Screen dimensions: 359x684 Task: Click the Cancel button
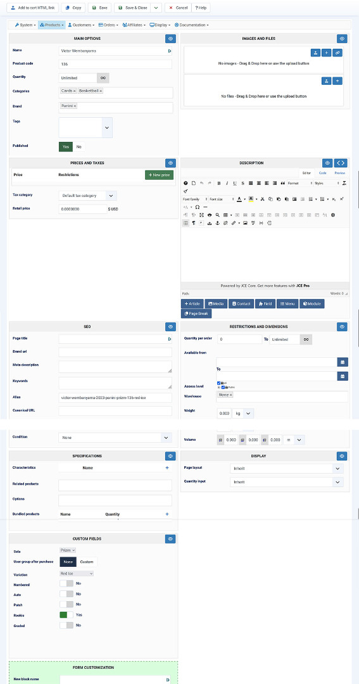coord(178,8)
